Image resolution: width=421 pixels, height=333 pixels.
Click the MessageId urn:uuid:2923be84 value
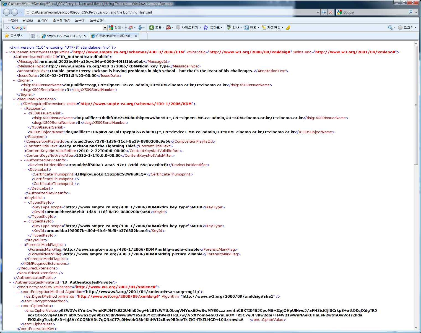click(x=92, y=62)
